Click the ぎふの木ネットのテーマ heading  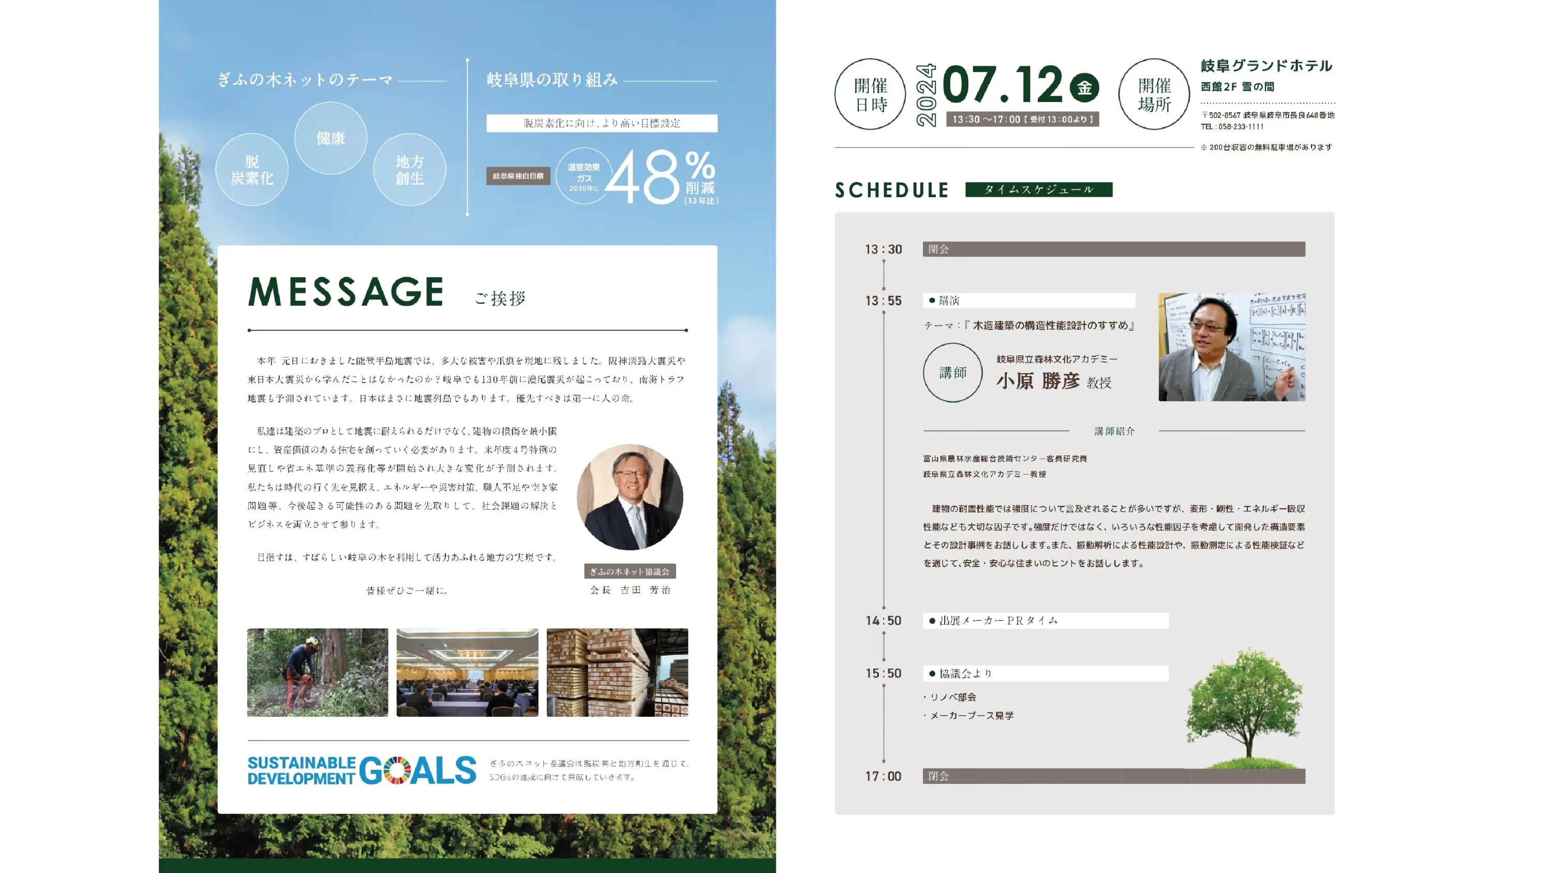[x=305, y=80]
